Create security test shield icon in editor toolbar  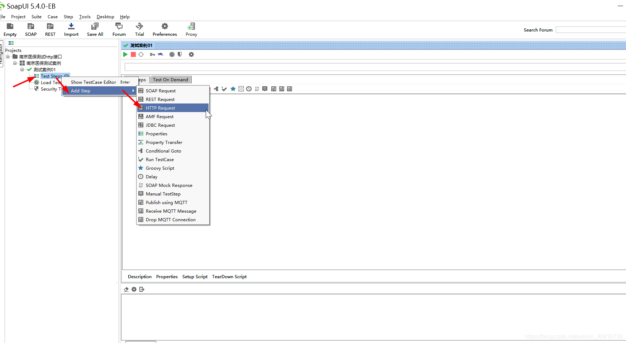pos(180,54)
